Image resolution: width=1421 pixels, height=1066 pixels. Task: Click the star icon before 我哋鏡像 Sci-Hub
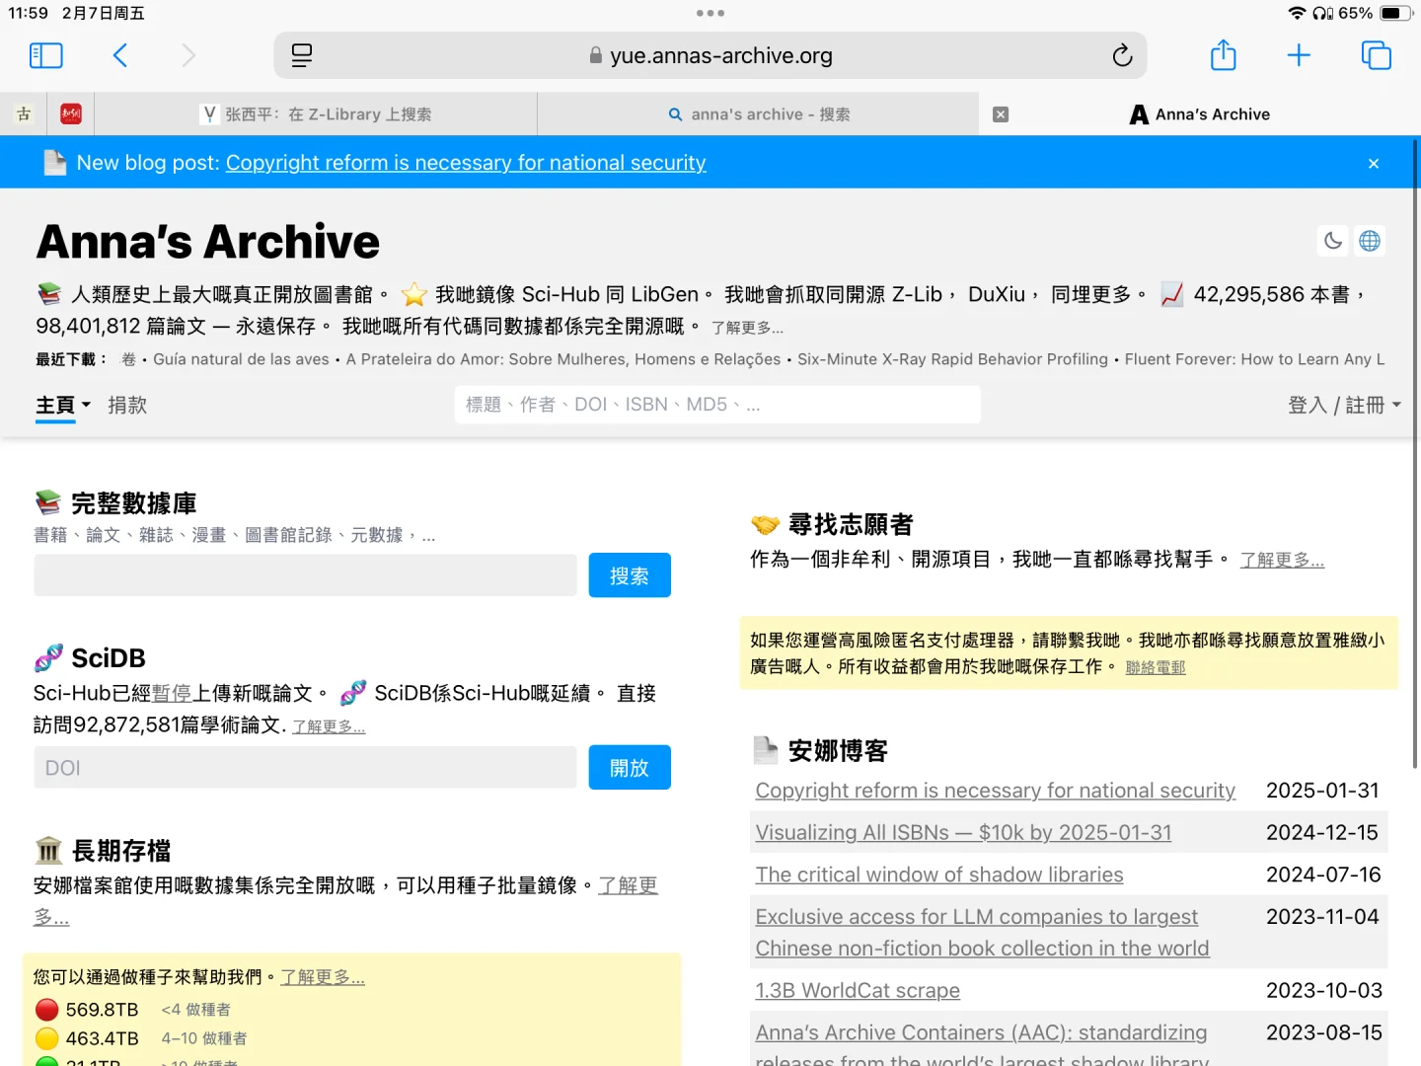(x=414, y=295)
